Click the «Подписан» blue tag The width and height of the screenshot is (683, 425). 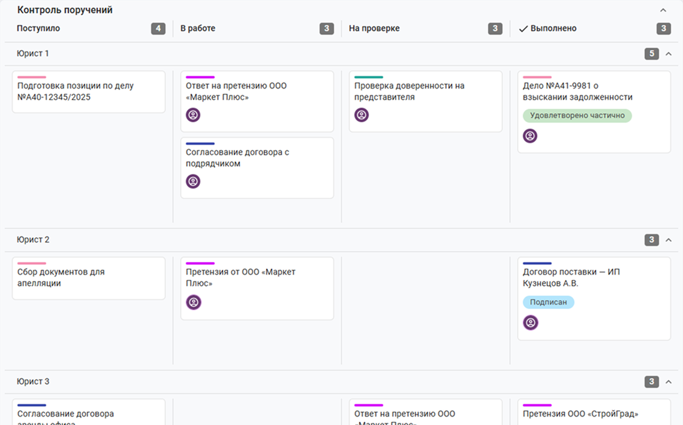[x=549, y=302]
